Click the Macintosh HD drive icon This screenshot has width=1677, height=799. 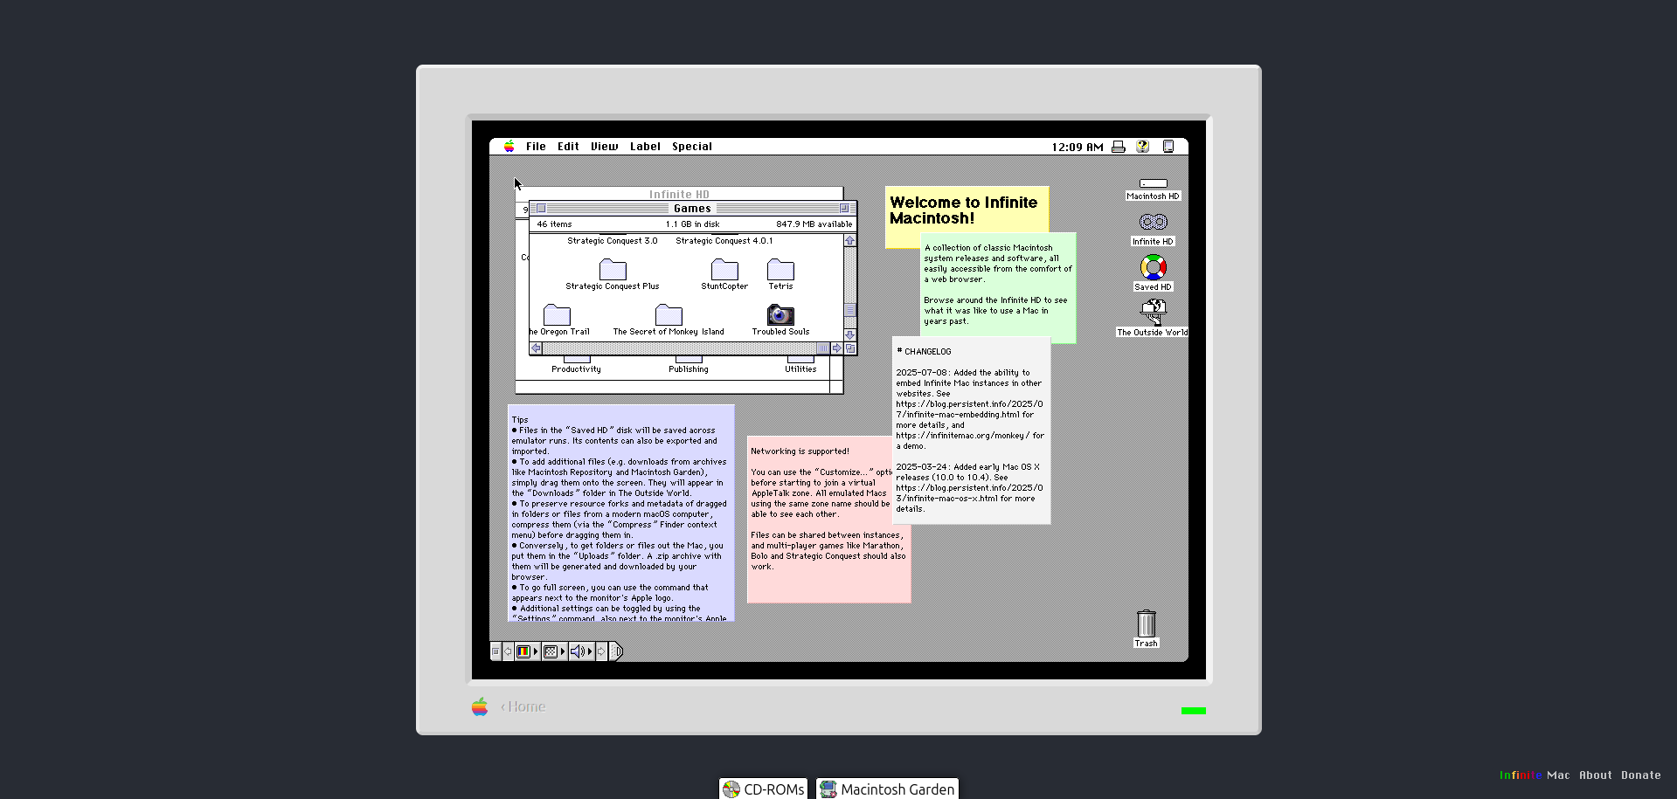[x=1153, y=183]
